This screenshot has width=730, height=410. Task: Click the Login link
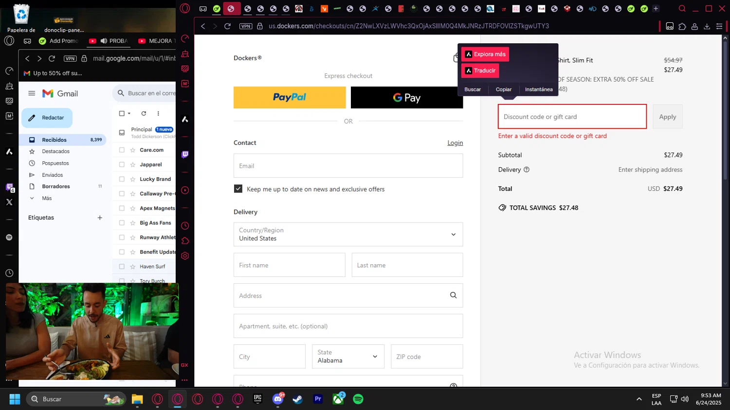(455, 143)
